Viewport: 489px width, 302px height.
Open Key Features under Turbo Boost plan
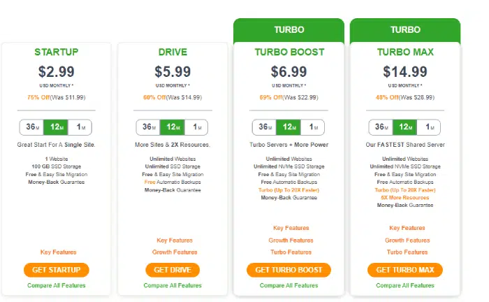(291, 228)
